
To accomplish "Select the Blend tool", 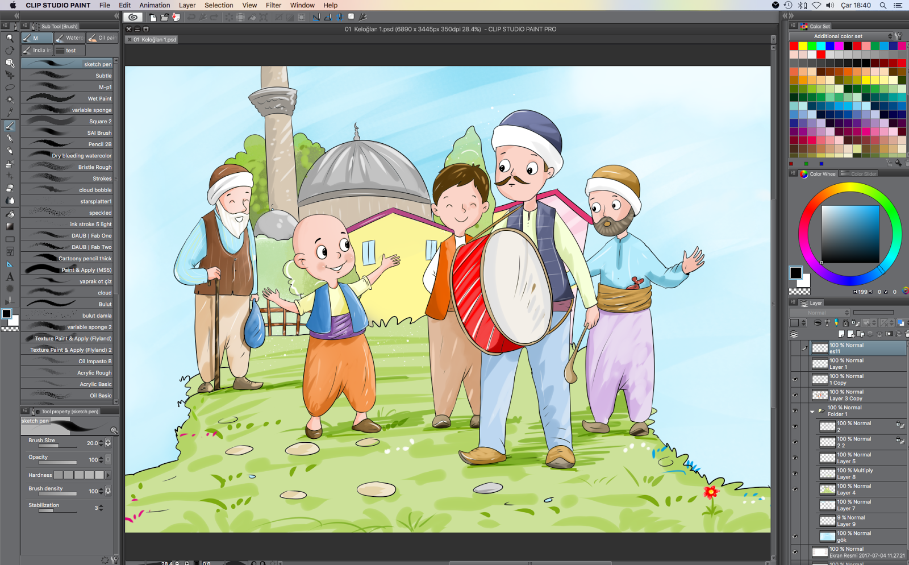I will [10, 201].
